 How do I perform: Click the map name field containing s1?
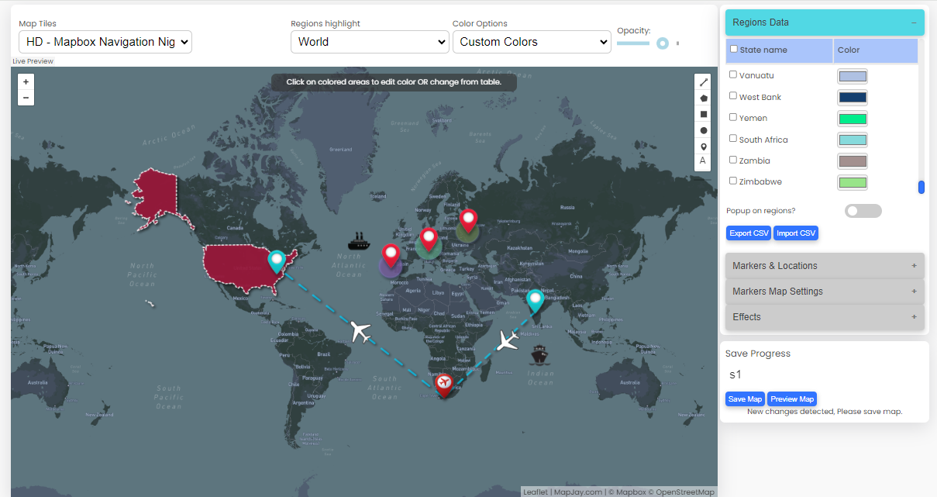(824, 374)
